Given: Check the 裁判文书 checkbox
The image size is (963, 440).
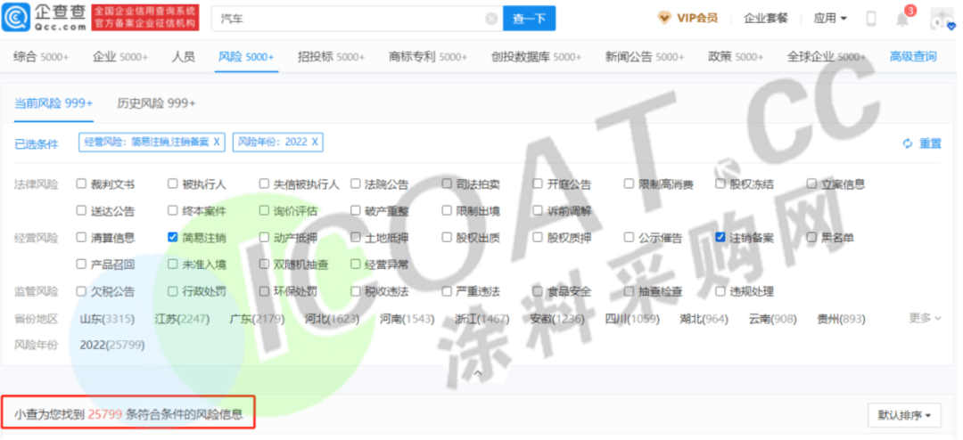Looking at the screenshot, I should click(82, 184).
